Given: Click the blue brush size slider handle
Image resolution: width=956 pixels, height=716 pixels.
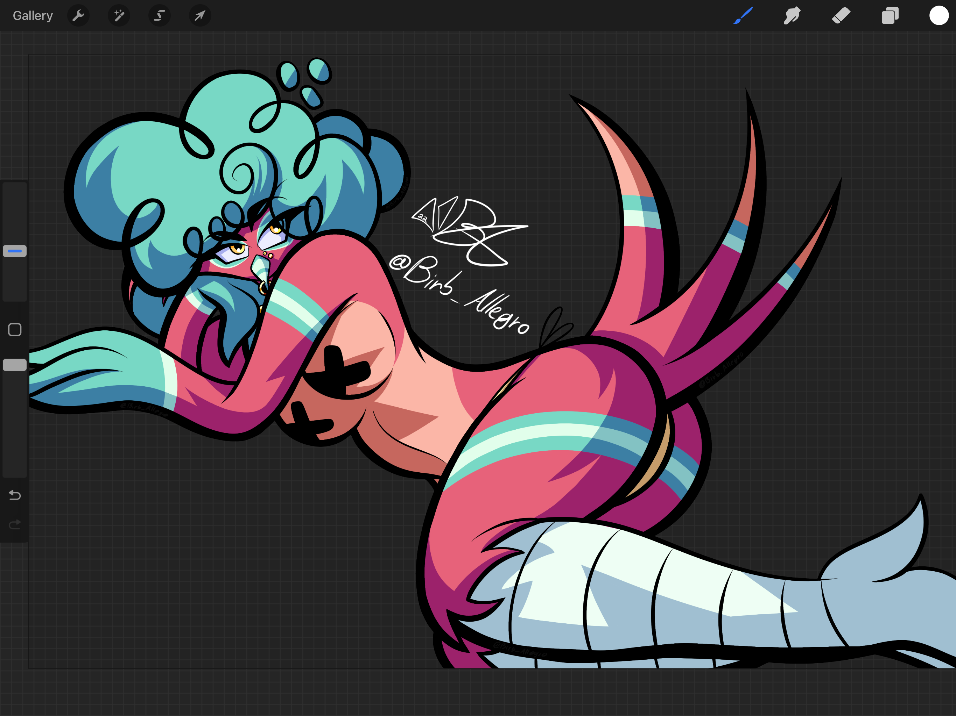Looking at the screenshot, I should click(15, 251).
